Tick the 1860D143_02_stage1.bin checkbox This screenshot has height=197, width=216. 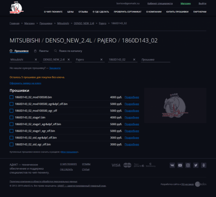pos(12,117)
